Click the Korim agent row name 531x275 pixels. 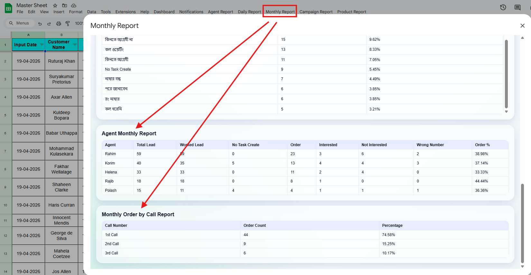point(110,163)
